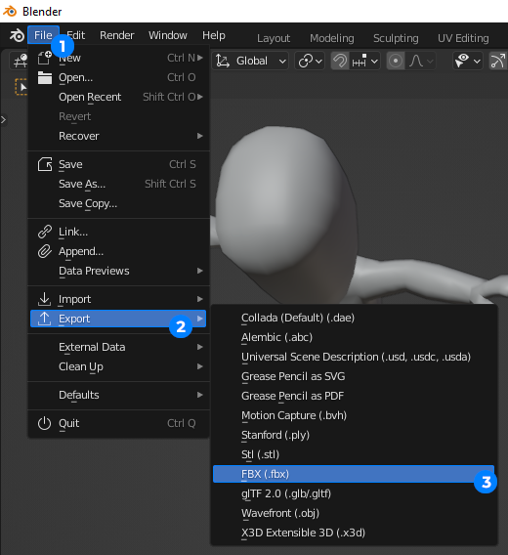Toggle snapping magnet icon

(x=340, y=61)
